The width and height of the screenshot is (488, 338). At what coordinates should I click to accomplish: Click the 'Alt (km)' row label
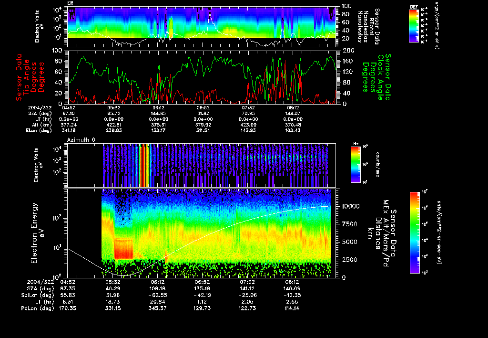42,125
